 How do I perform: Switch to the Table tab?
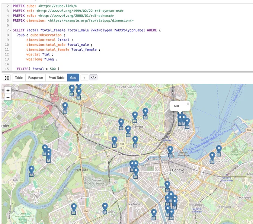(19, 78)
